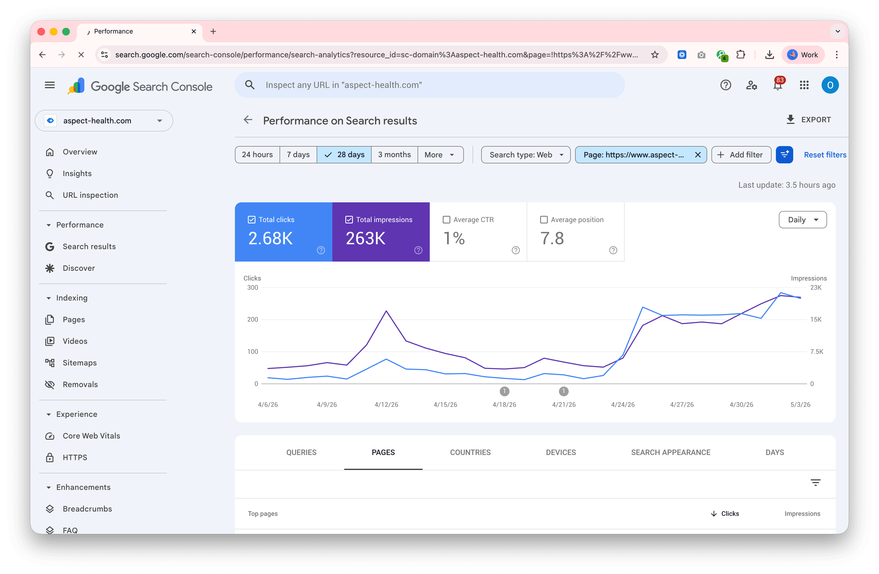Click the 4/18/26 chart annotation marker
This screenshot has height=574, width=879.
504,391
